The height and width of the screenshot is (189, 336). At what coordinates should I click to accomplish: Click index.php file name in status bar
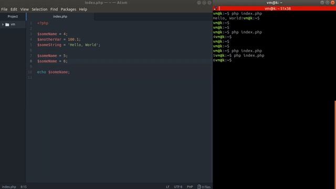[x=9, y=187]
